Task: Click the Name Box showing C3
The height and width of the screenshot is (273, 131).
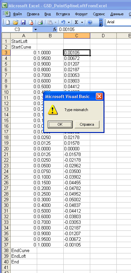Action: point(17,30)
